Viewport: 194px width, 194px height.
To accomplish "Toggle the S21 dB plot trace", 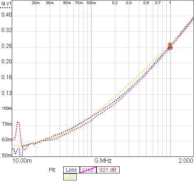I will 108,170.
